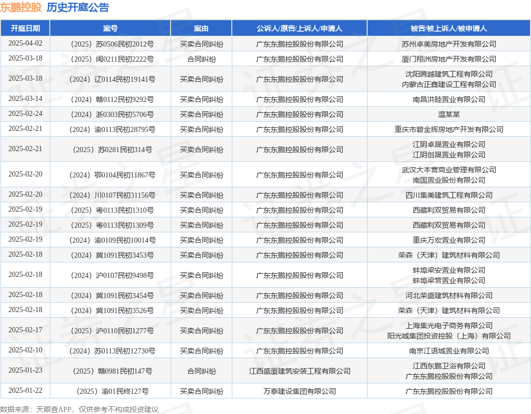This screenshot has height=414, width=531.
Task: Click defendant 南昌洪睦置业有限公司
Action: [x=449, y=99]
